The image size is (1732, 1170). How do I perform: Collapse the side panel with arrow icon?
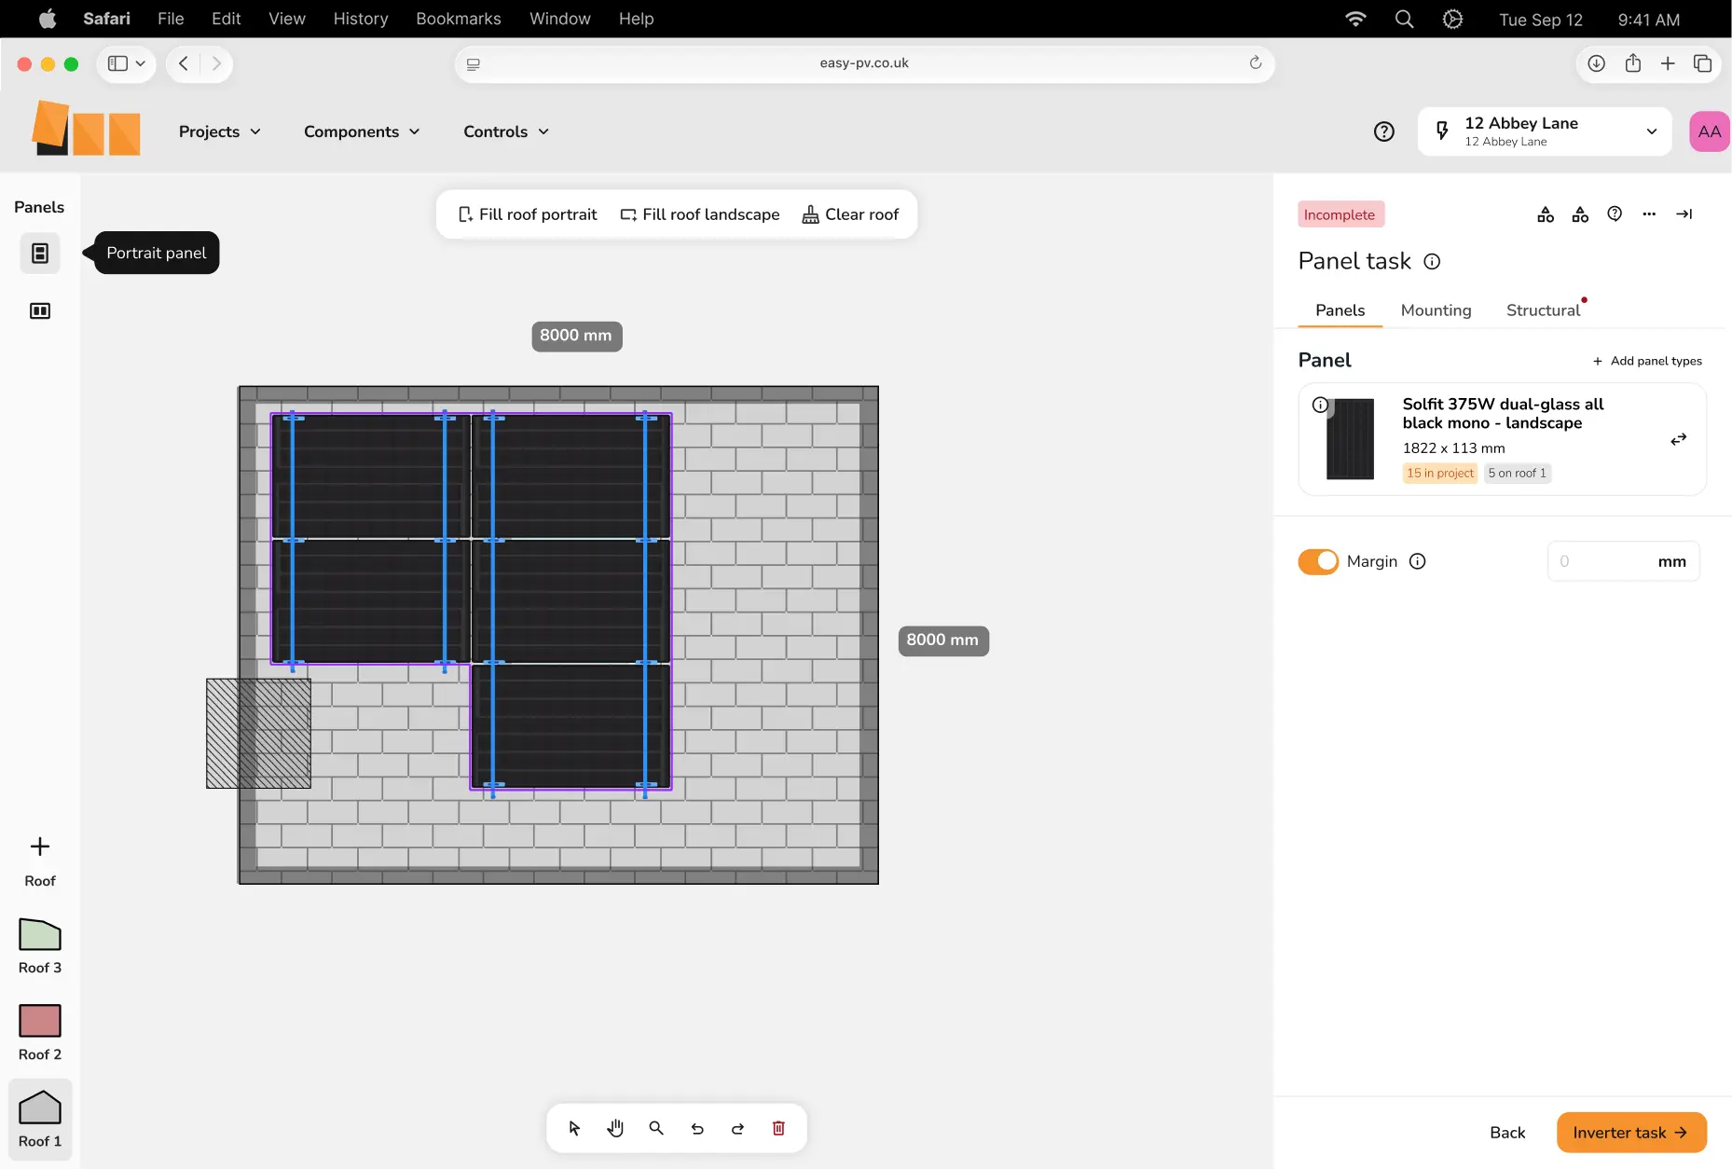(x=1684, y=213)
